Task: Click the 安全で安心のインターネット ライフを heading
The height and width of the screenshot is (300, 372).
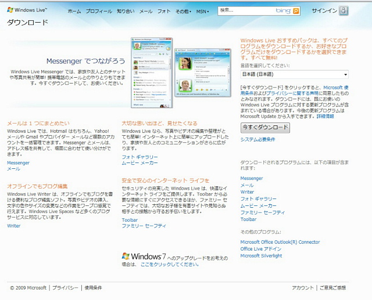Action: coord(165,180)
